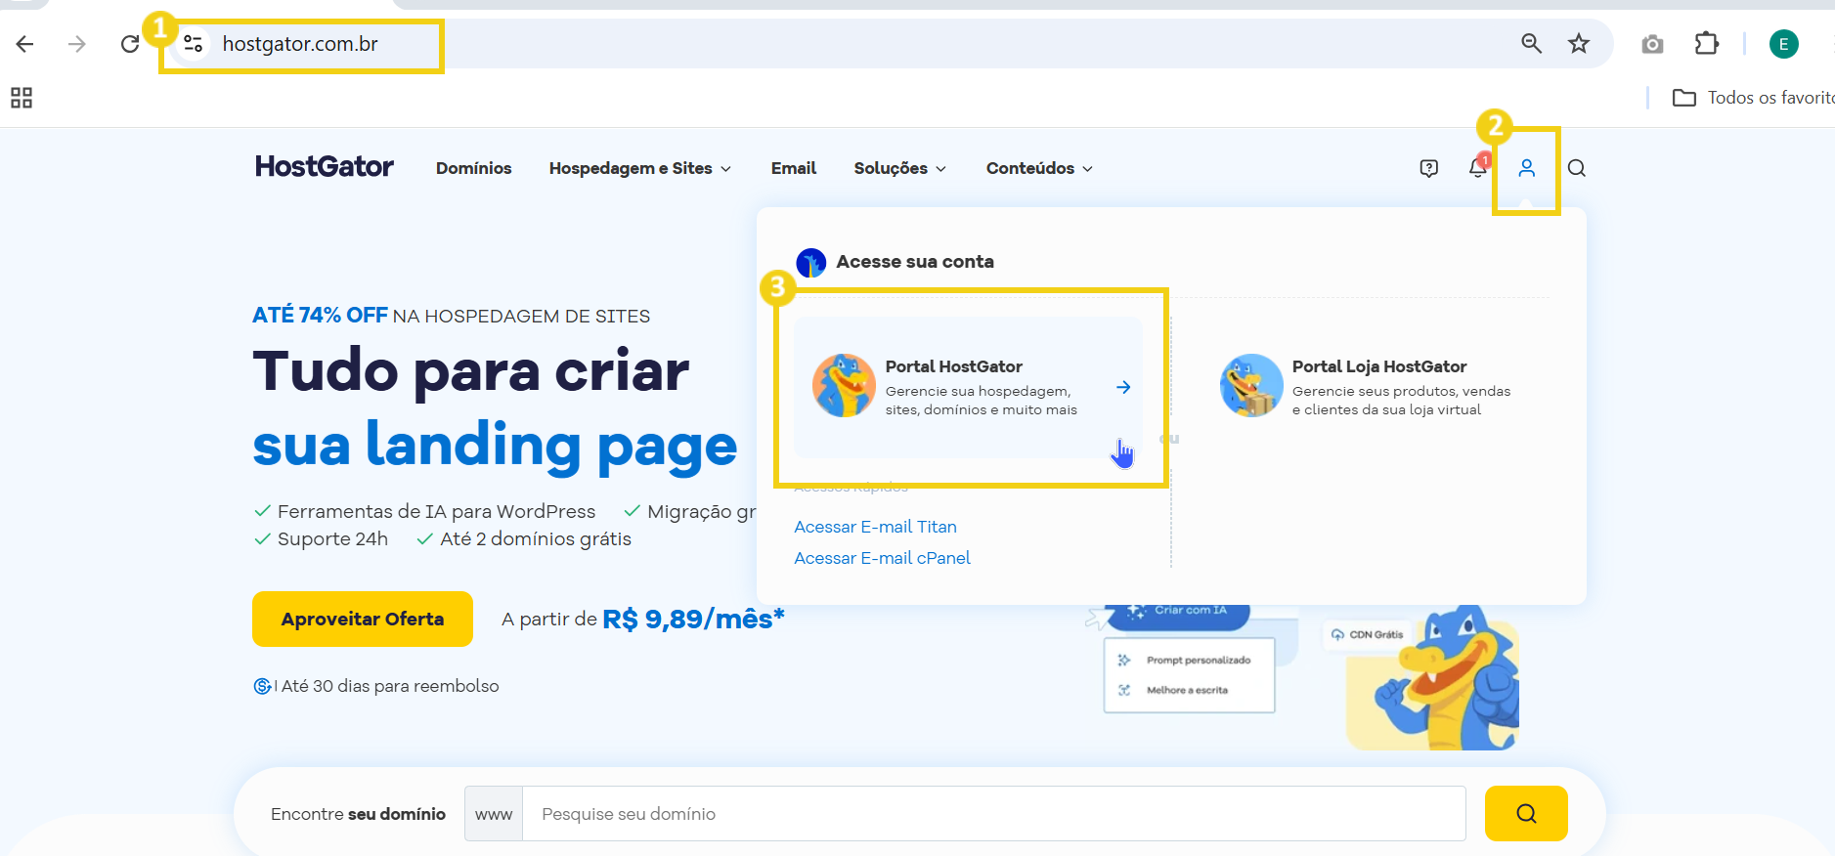Click the CDN Grátis badge
Screen dimensions: 1835x856
pyautogui.click(x=1368, y=635)
